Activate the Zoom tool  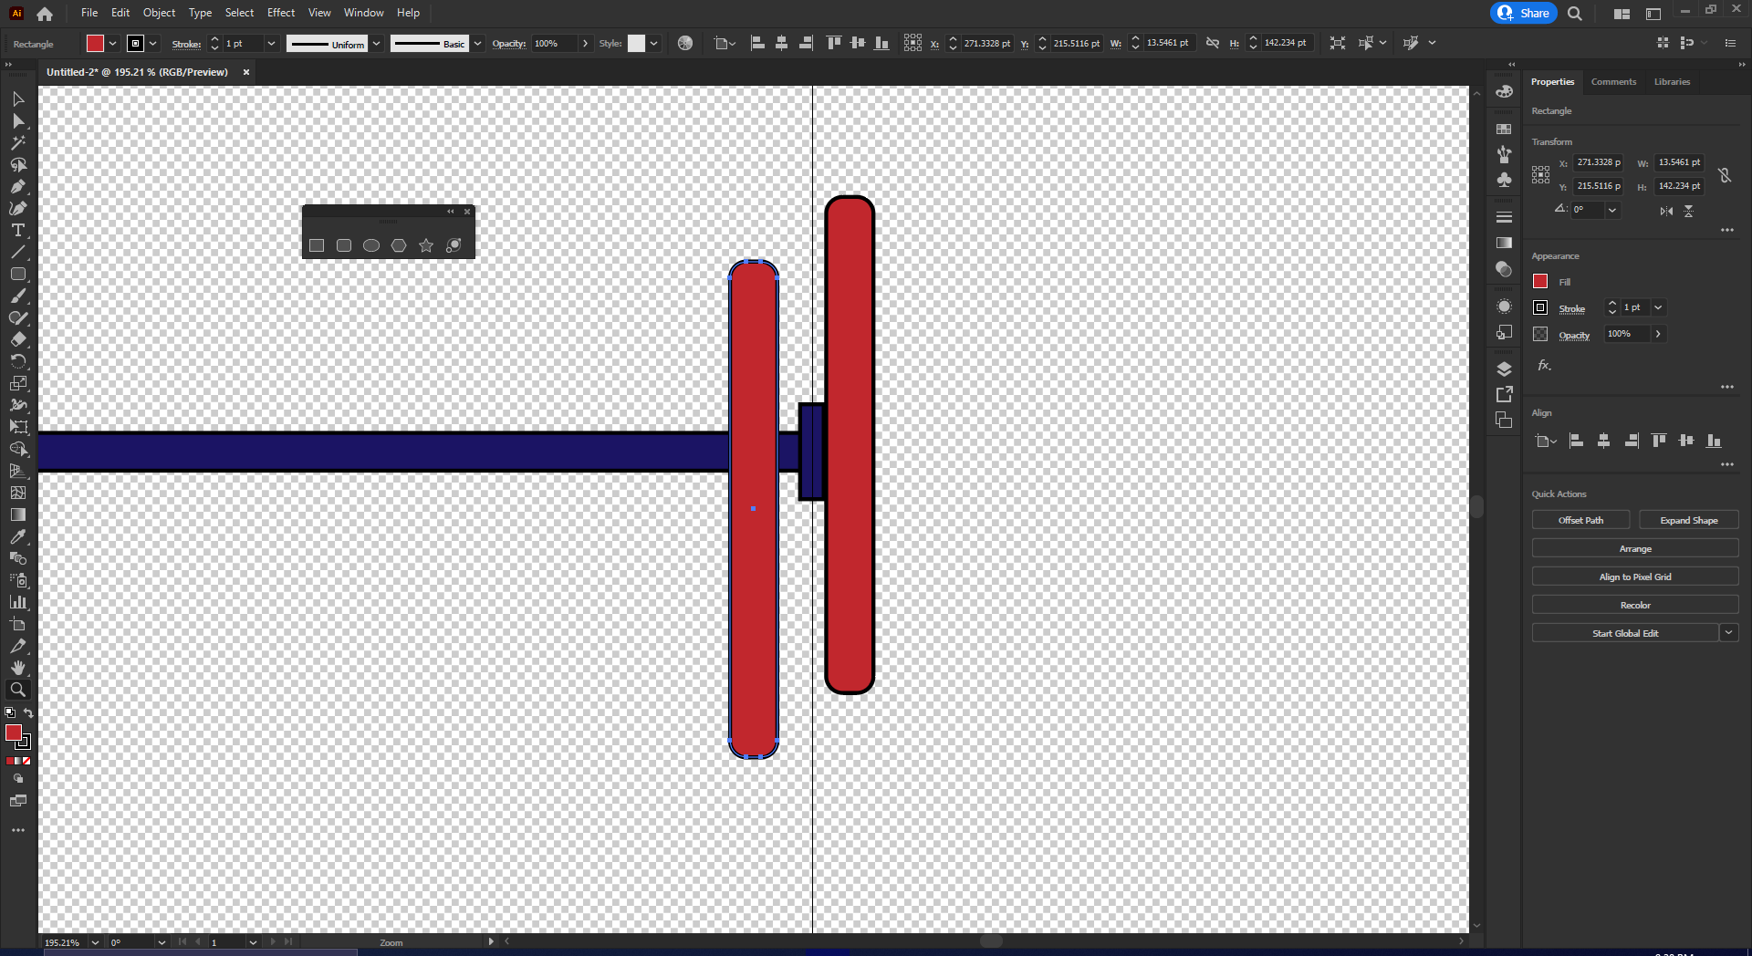(x=17, y=689)
